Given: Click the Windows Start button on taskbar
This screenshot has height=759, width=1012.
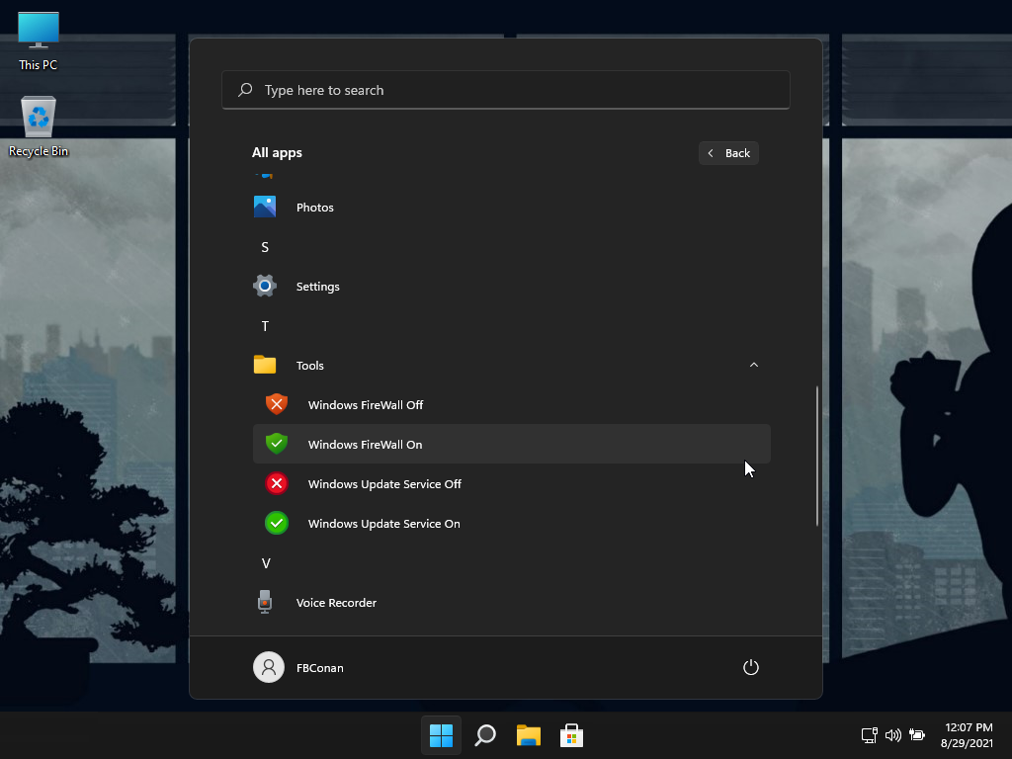Looking at the screenshot, I should (x=442, y=735).
